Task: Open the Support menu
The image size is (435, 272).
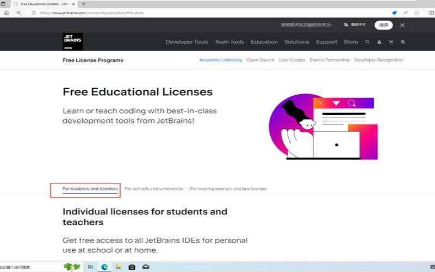Action: click(326, 42)
